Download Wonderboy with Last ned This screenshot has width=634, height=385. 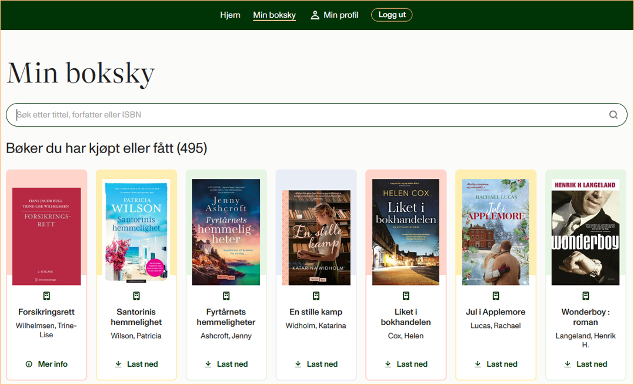(586, 364)
